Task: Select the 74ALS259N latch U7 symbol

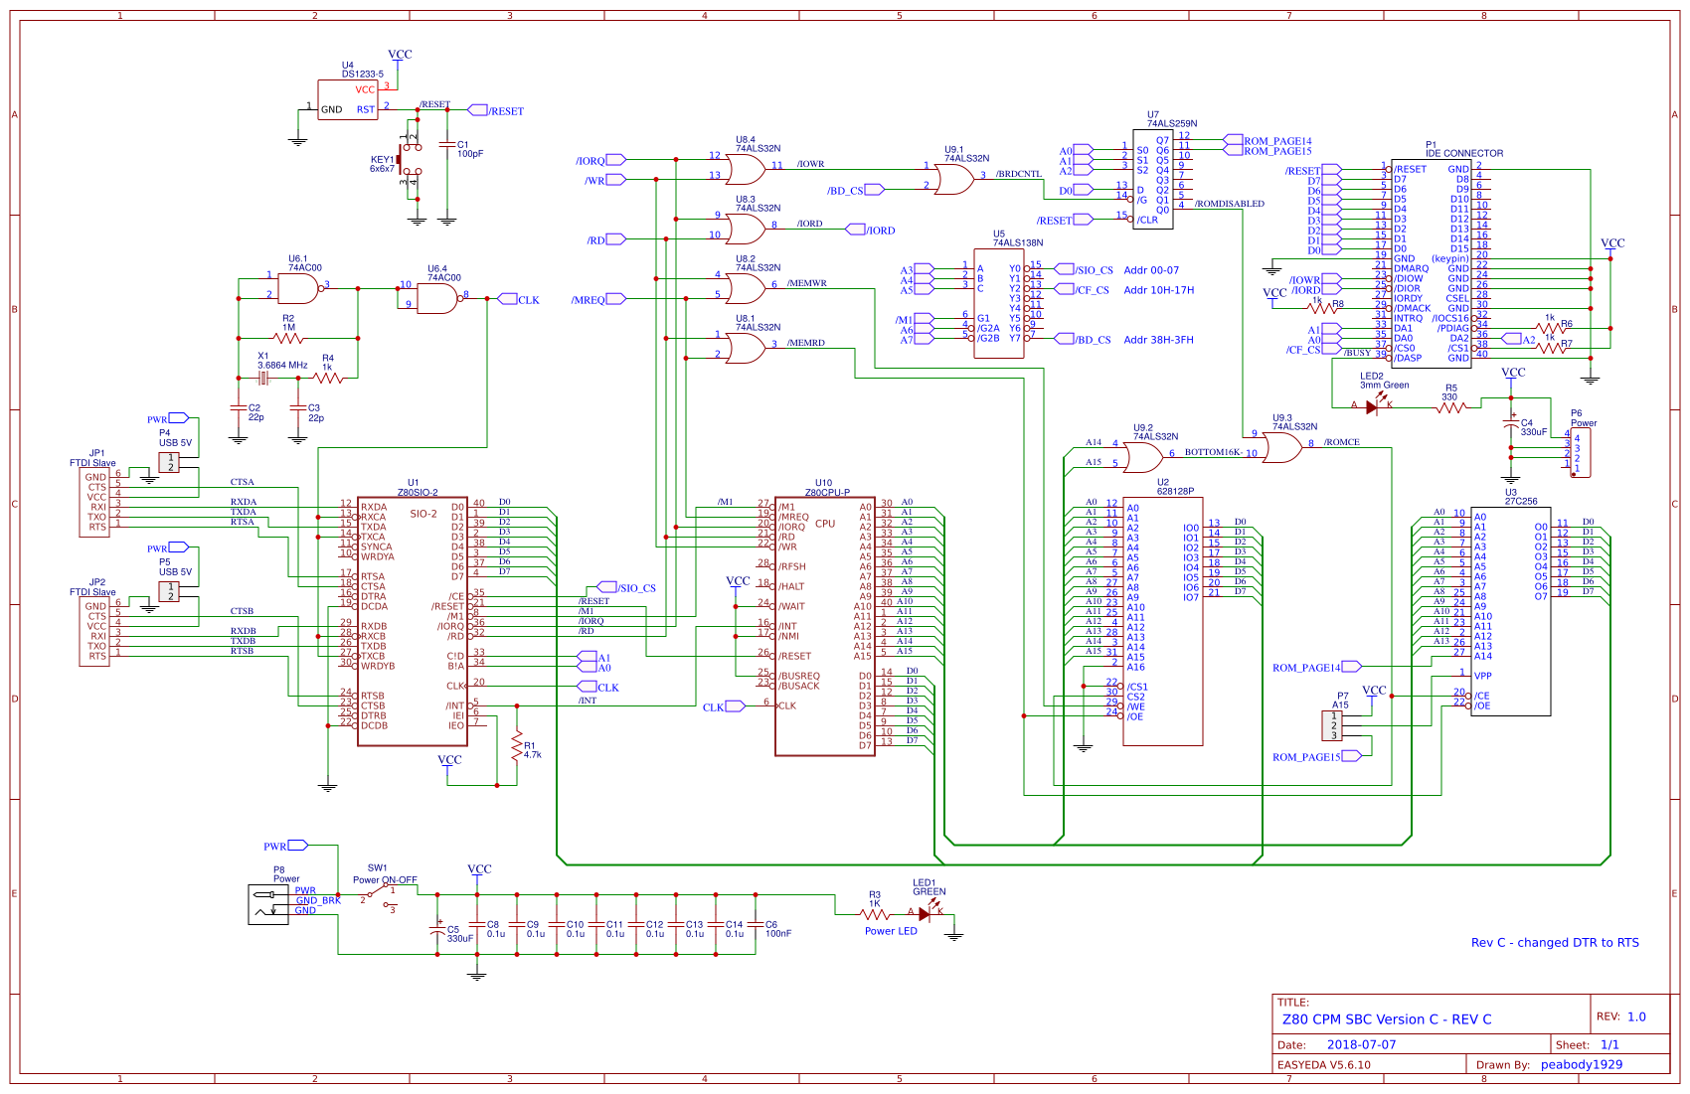Action: tap(1153, 179)
